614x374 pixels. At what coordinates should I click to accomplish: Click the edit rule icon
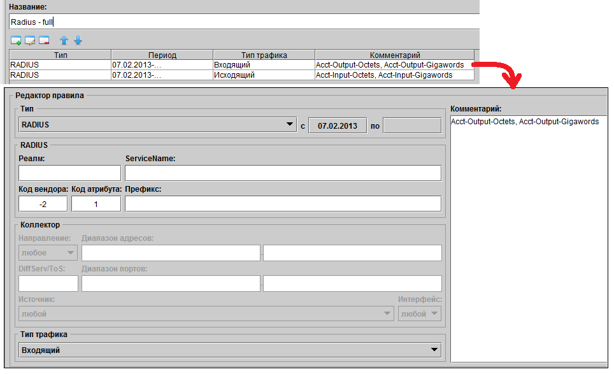30,40
